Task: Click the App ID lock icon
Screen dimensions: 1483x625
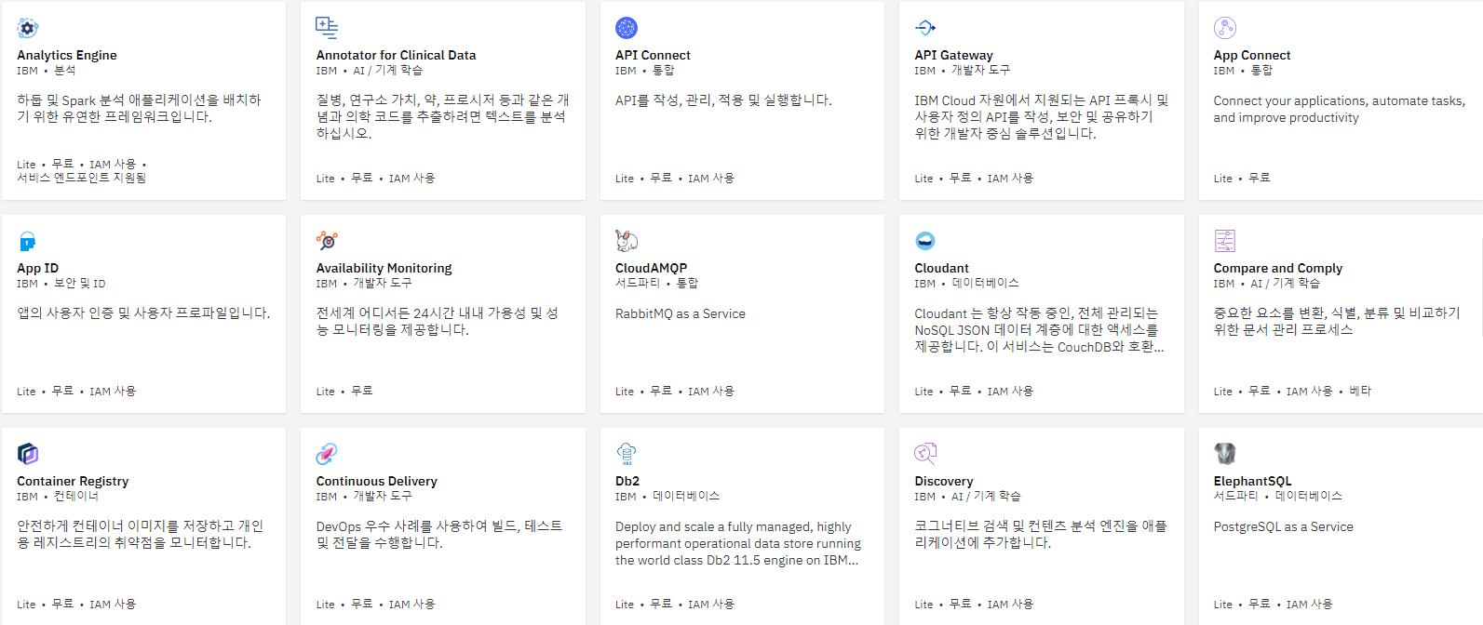Action: pos(28,241)
